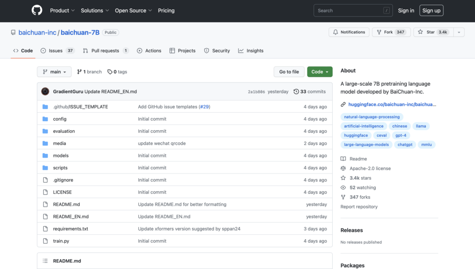Switch to the Code tab
This screenshot has width=475, height=269.
(23, 51)
